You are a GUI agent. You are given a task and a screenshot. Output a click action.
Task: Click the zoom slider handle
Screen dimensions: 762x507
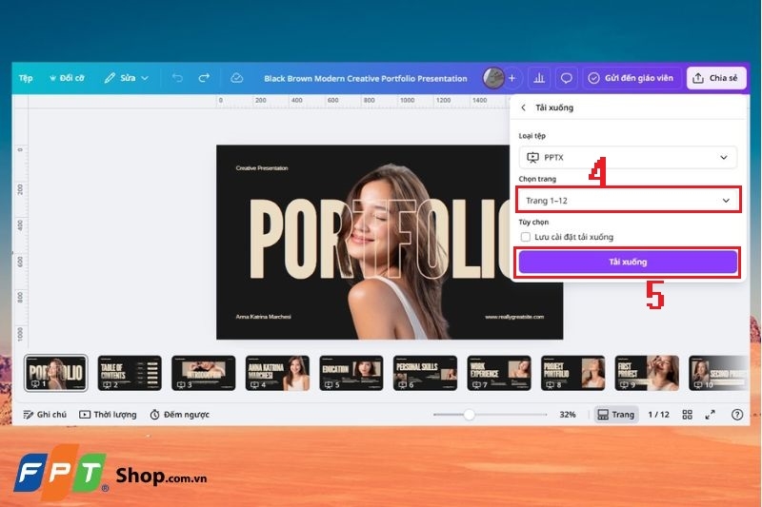[x=469, y=415]
